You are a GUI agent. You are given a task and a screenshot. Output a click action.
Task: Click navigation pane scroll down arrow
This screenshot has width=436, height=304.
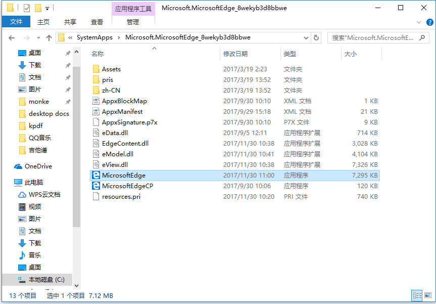point(76,286)
